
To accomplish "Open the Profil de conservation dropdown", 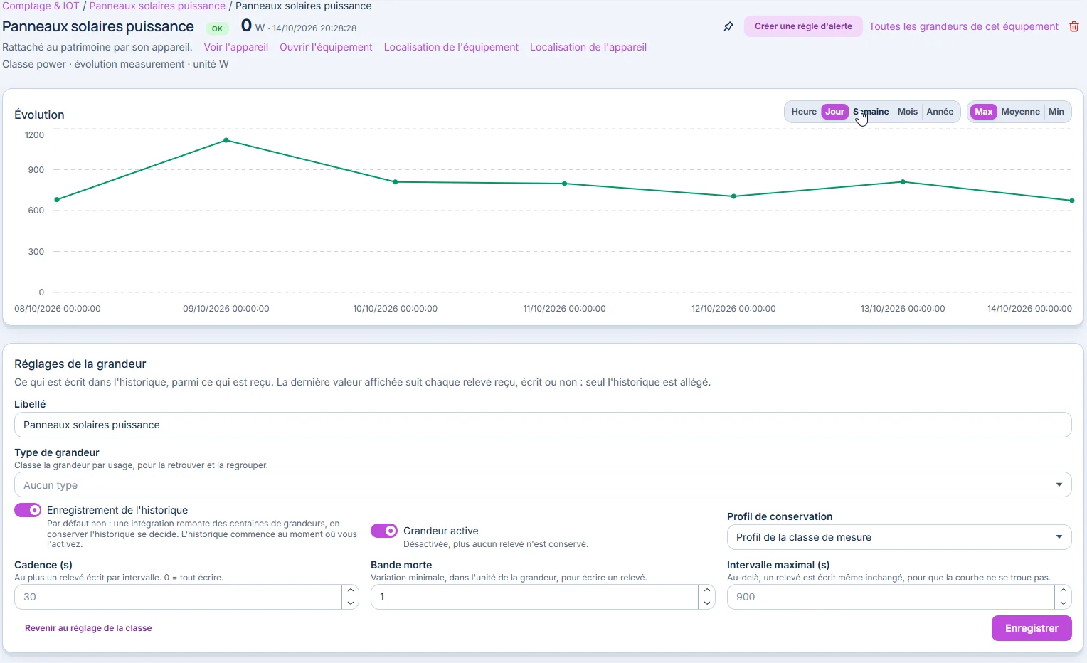I will (x=899, y=537).
